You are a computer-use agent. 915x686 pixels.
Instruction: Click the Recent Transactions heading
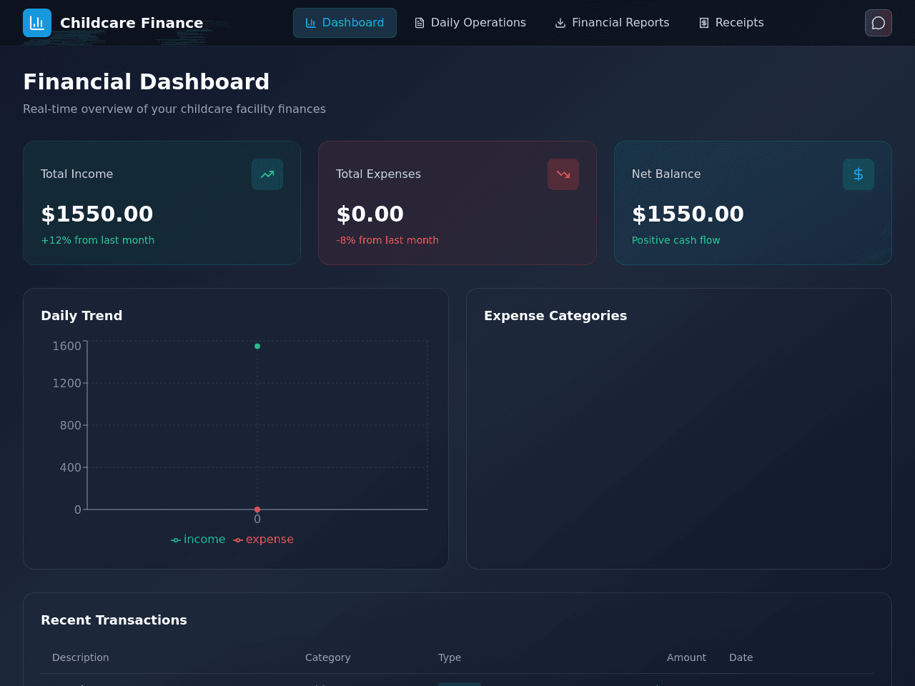[x=114, y=620]
